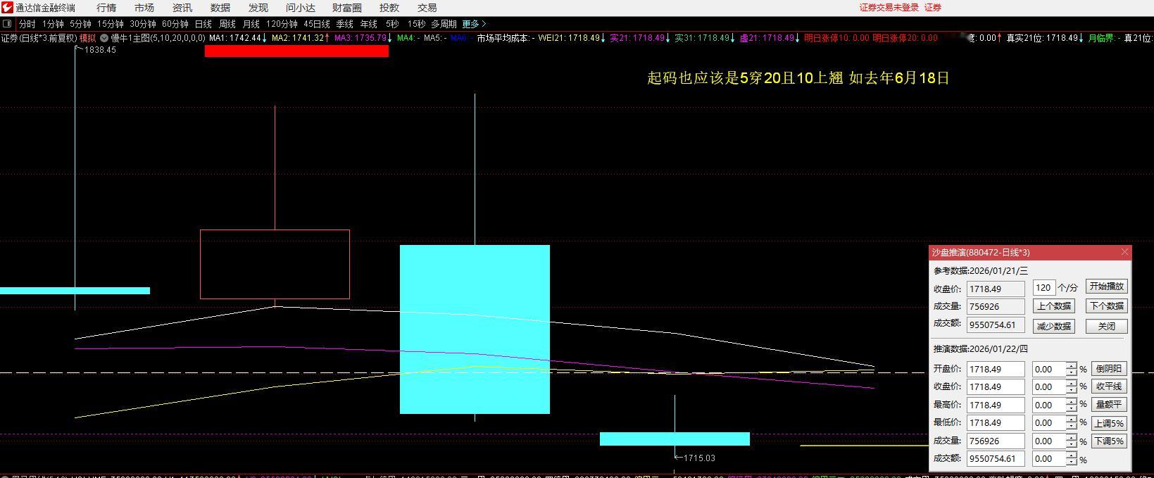The width and height of the screenshot is (1154, 478).
Task: Select the 45日线 period
Action: click(x=317, y=24)
